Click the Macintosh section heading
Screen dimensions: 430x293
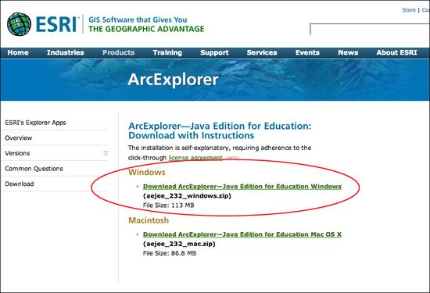coord(149,220)
